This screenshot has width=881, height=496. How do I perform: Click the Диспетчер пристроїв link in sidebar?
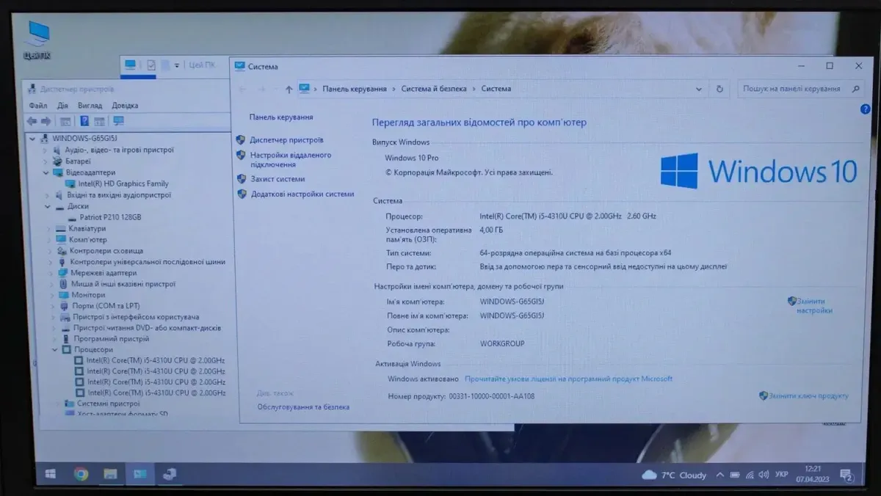tap(286, 140)
